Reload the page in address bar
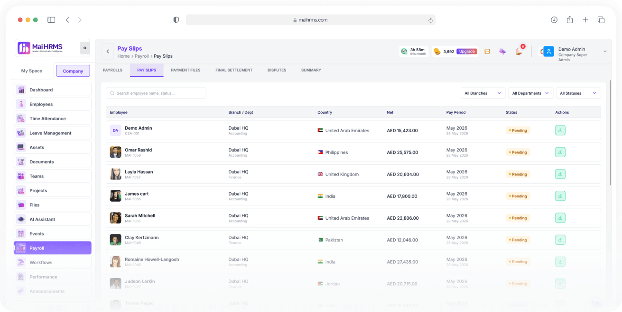The image size is (622, 312). [430, 20]
